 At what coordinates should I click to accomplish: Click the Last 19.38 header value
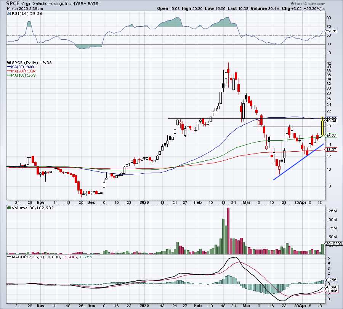(238, 8)
